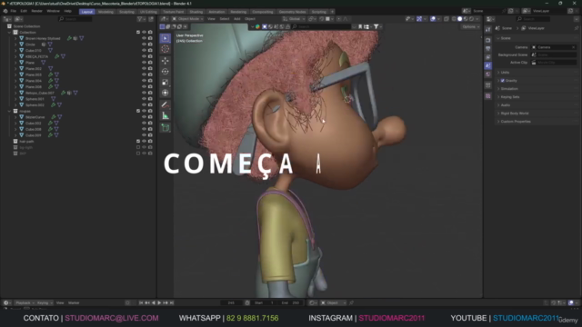Open the Render properties tab
This screenshot has width=582, height=327.
(x=488, y=40)
